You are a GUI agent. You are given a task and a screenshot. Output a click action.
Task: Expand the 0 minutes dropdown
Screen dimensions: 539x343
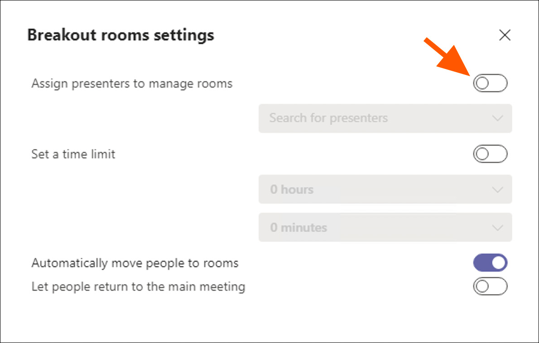tap(385, 227)
